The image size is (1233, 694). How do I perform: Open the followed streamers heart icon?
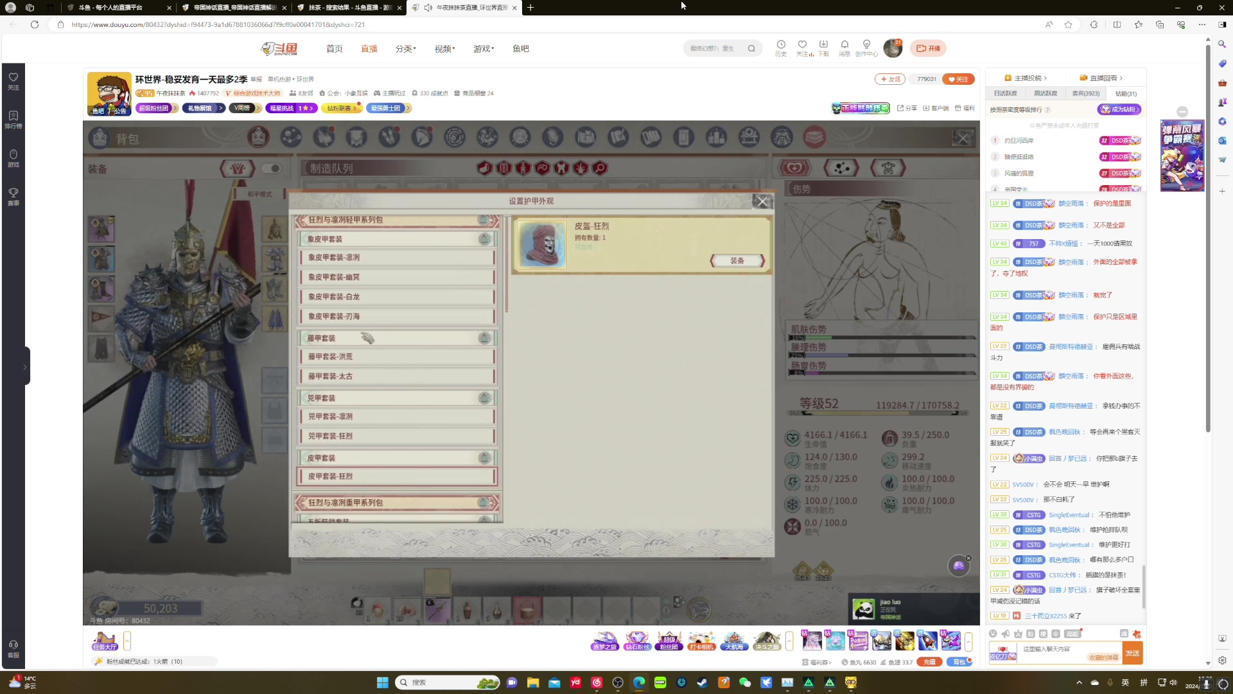tap(802, 45)
